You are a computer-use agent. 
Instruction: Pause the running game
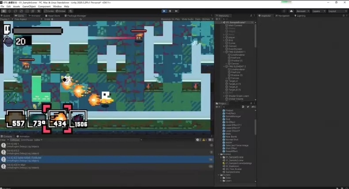(x=170, y=11)
